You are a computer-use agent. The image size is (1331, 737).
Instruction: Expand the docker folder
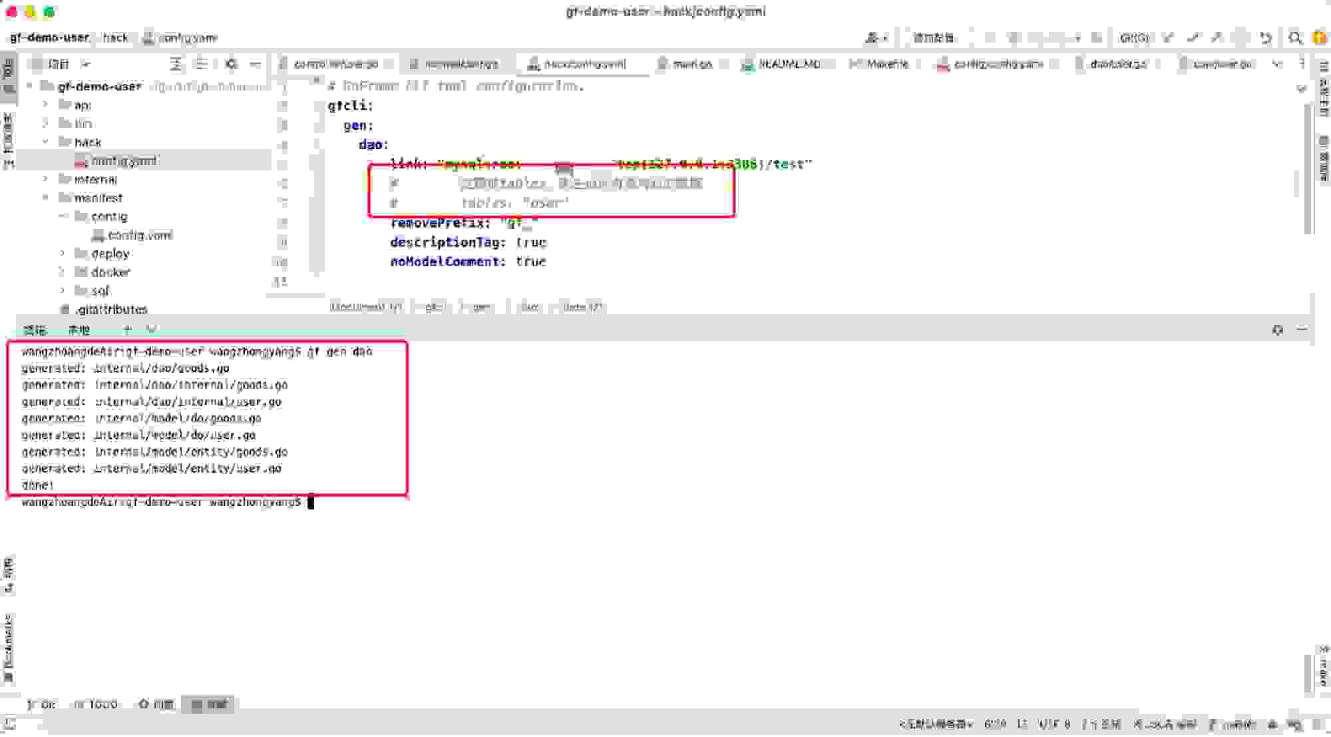click(x=63, y=272)
